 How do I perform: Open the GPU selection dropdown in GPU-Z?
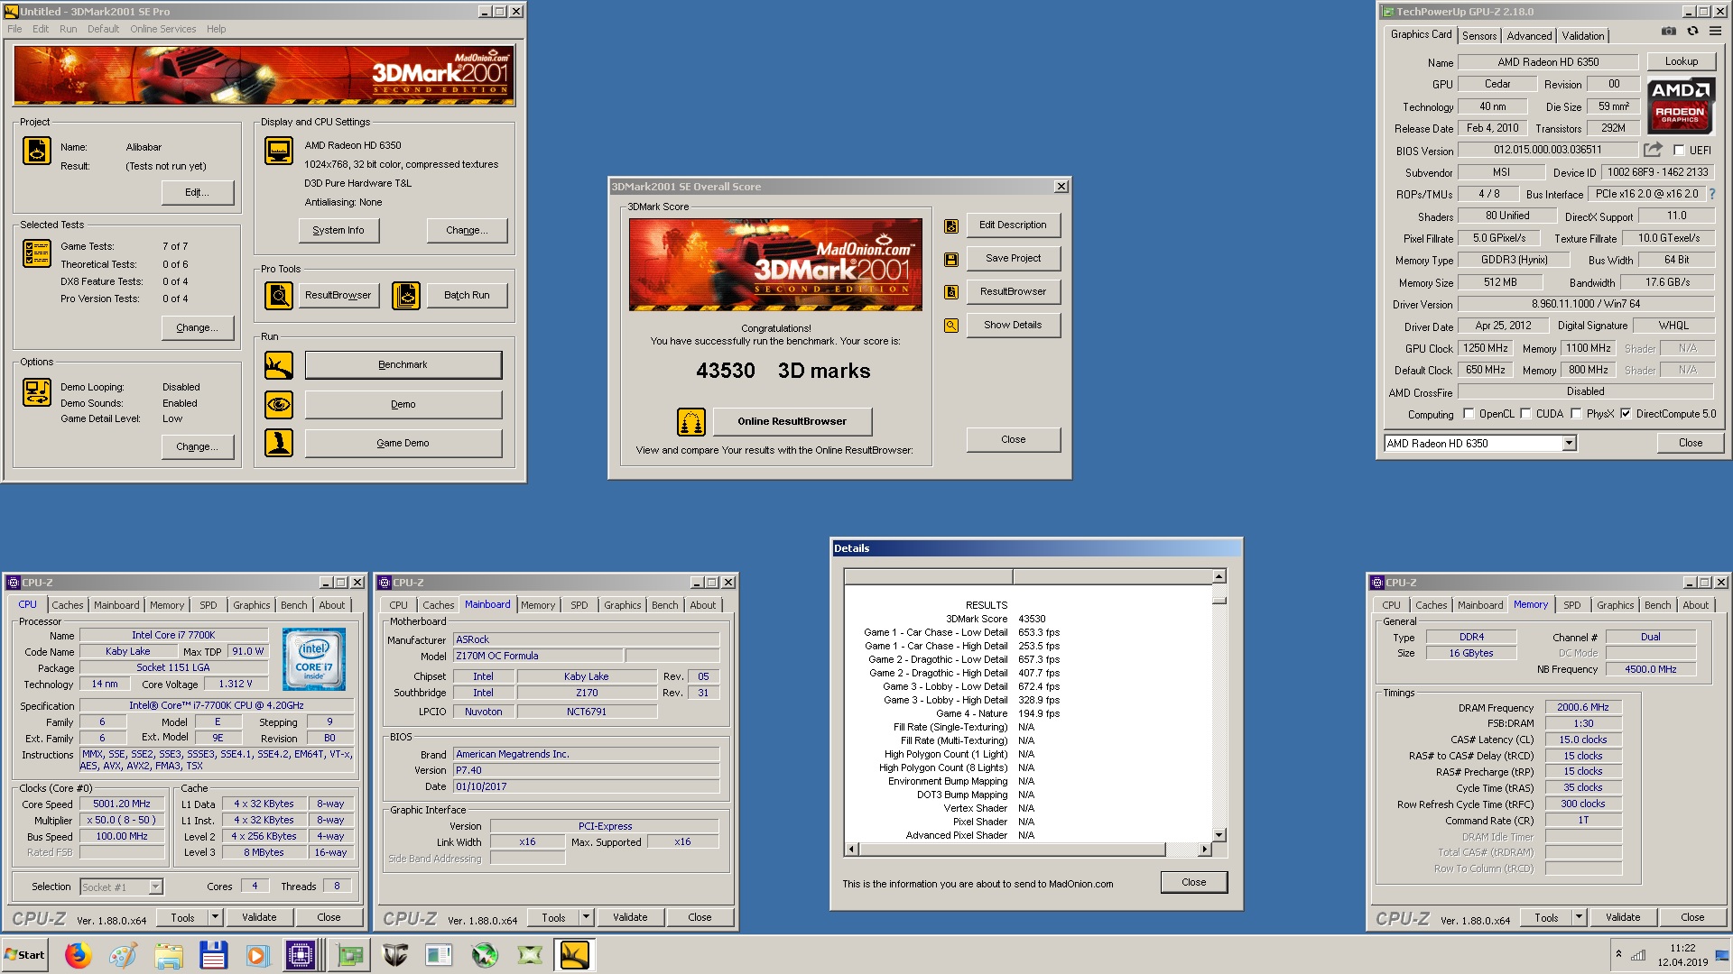pos(1569,443)
